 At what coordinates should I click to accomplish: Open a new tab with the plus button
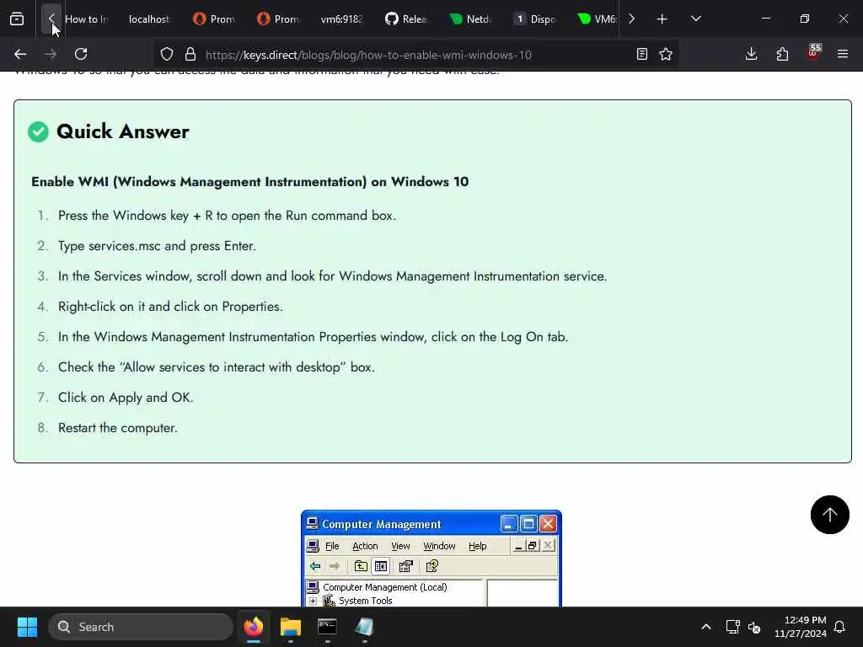(662, 19)
